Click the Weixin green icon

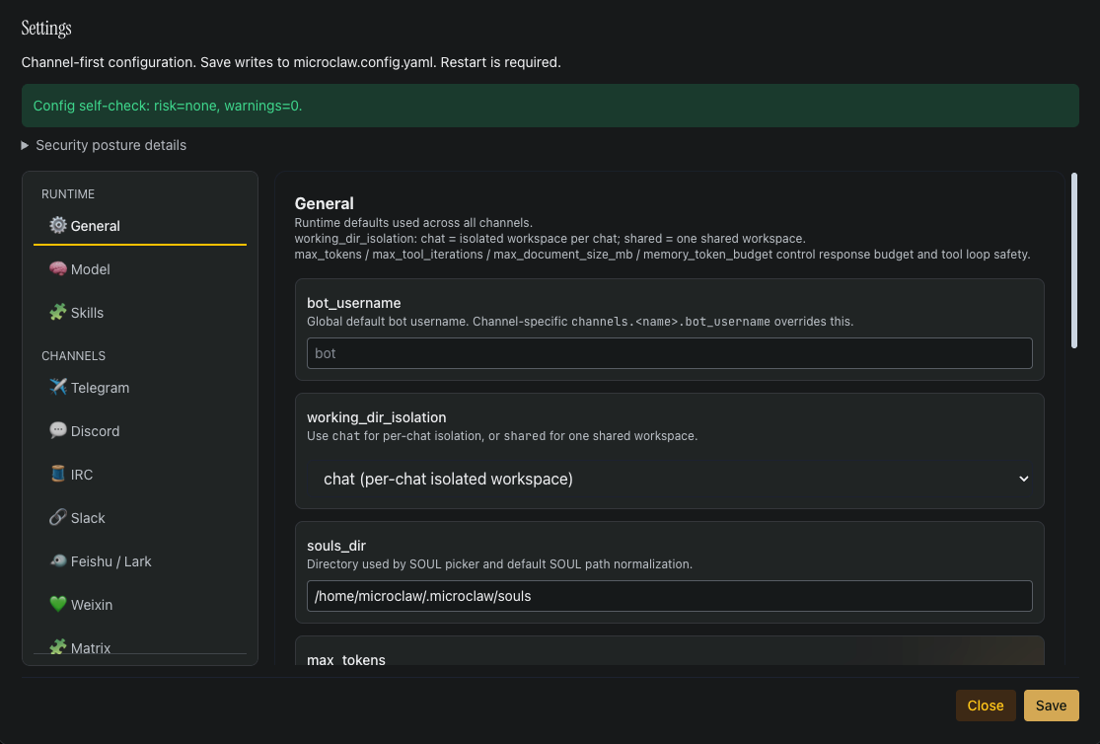(x=57, y=604)
